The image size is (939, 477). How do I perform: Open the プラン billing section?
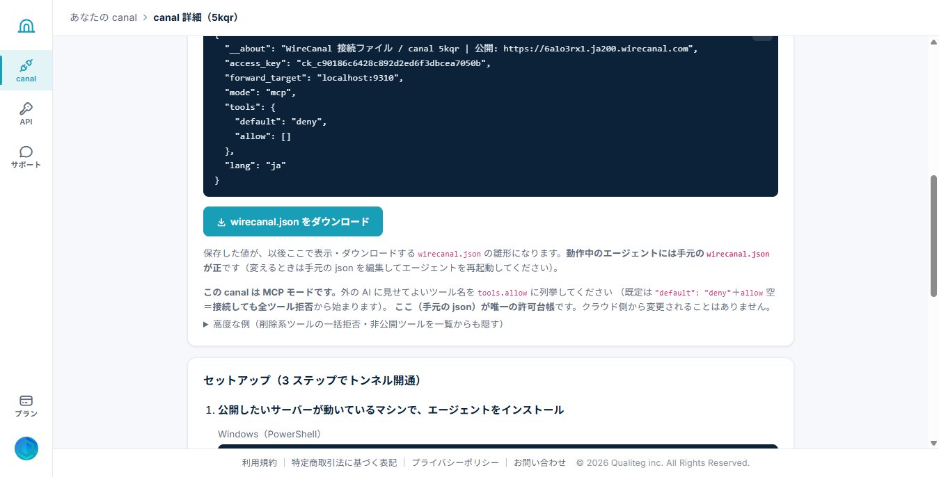26,406
